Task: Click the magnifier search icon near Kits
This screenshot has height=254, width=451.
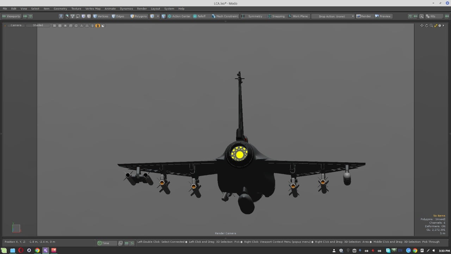Action: pyautogui.click(x=421, y=16)
